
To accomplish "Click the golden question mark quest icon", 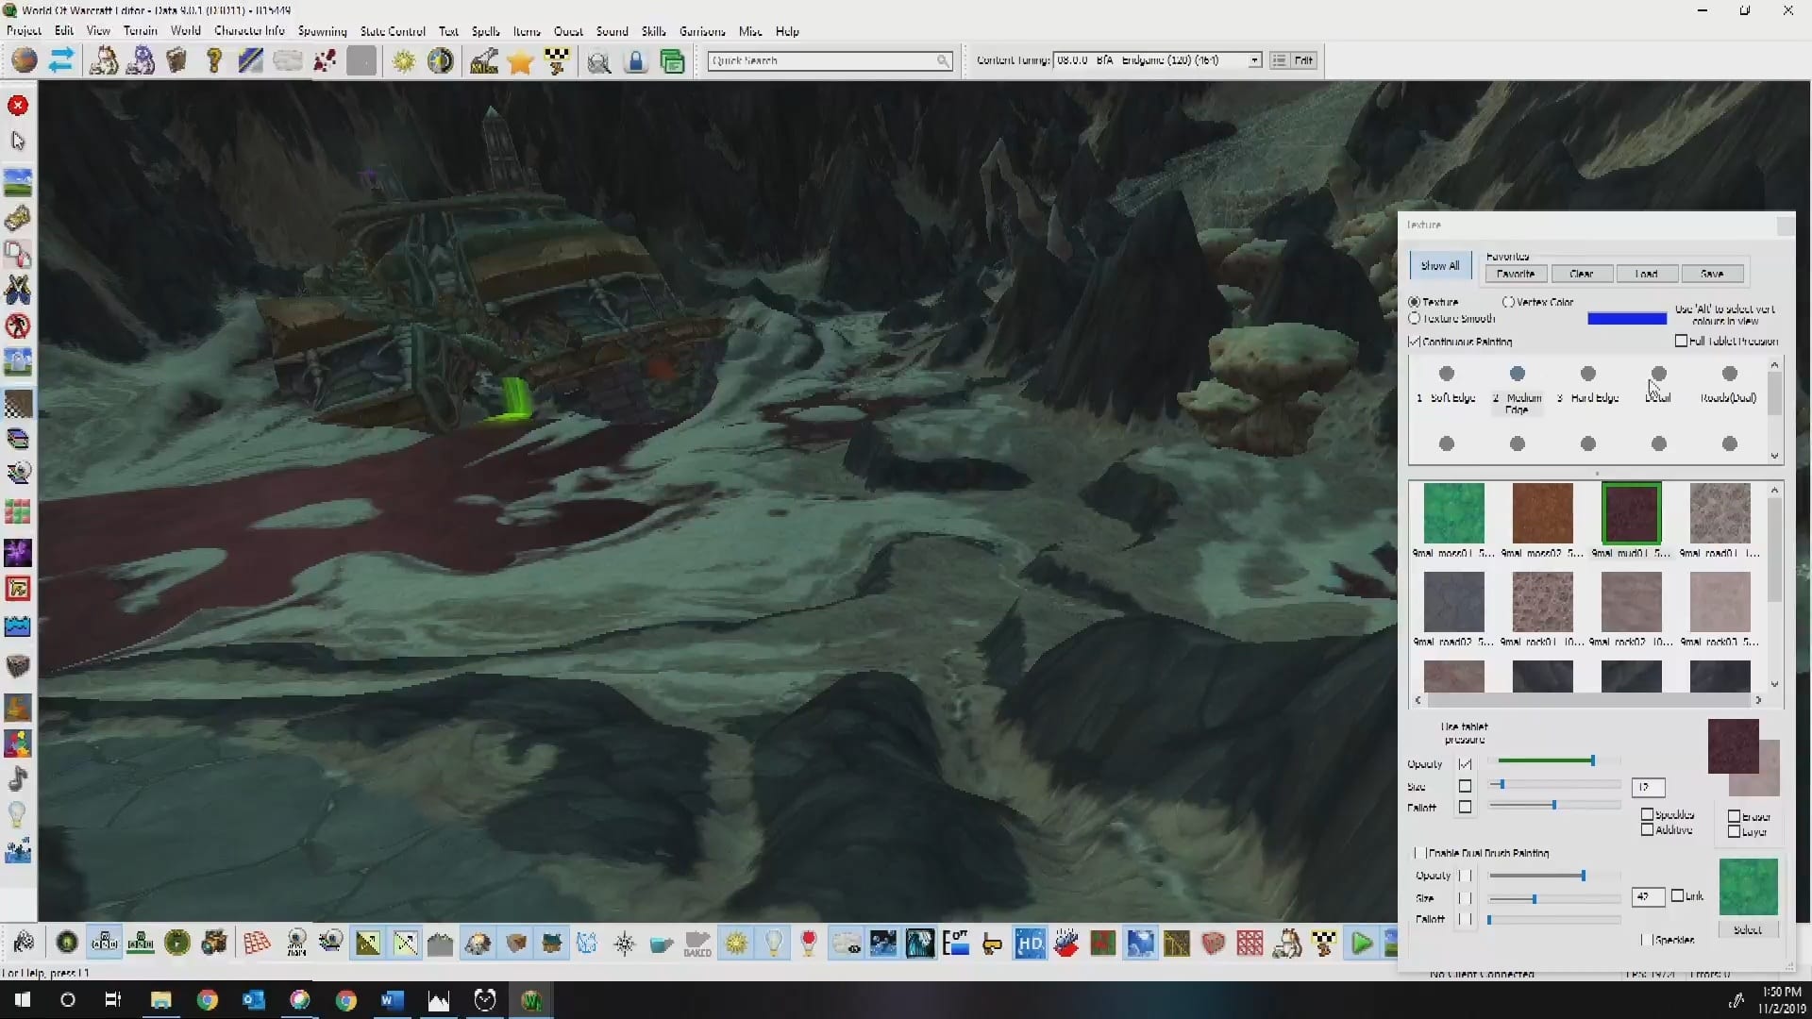I will tap(214, 61).
